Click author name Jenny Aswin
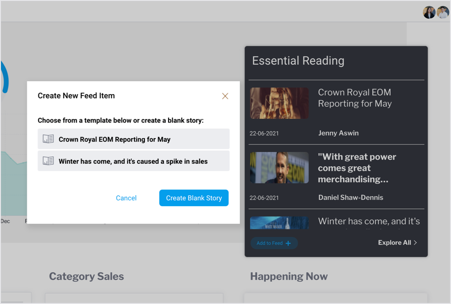The width and height of the screenshot is (451, 304). (338, 133)
